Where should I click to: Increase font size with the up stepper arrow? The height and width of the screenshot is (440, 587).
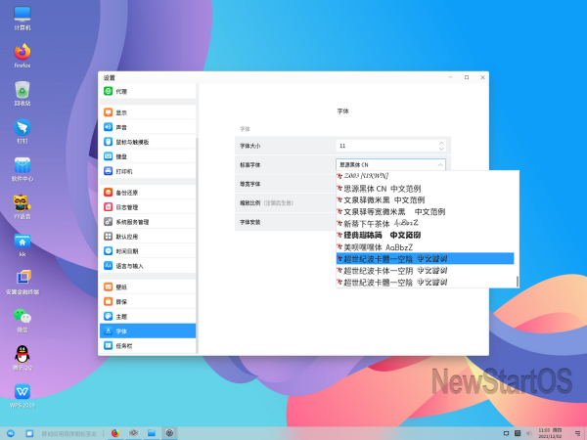(x=441, y=143)
